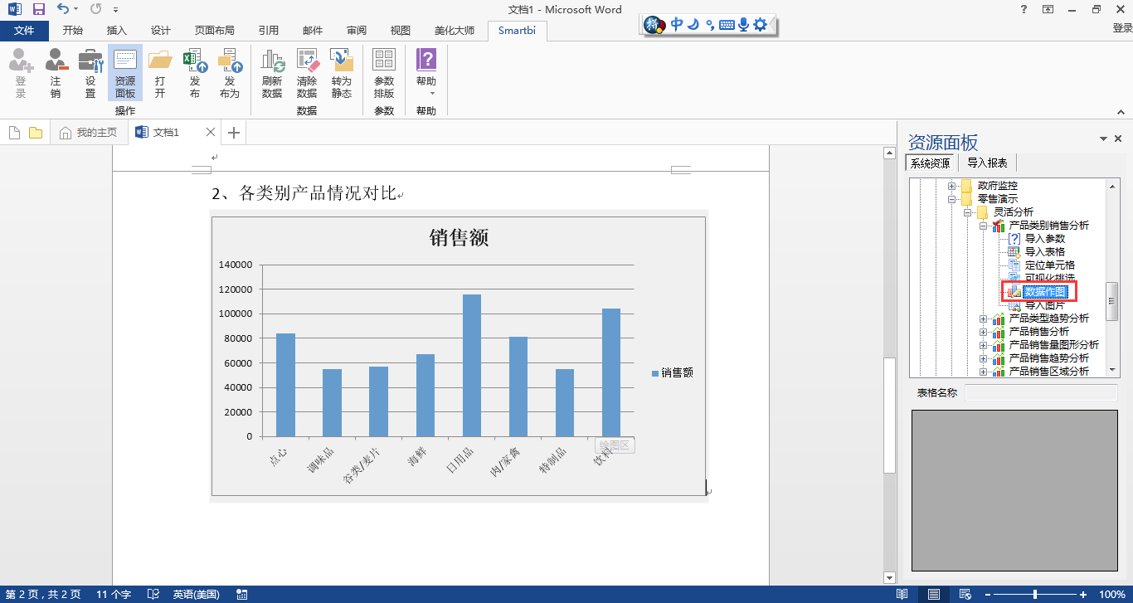The height and width of the screenshot is (603, 1133).
Task: Open Smartbi 设置 settings
Action: coord(90,73)
